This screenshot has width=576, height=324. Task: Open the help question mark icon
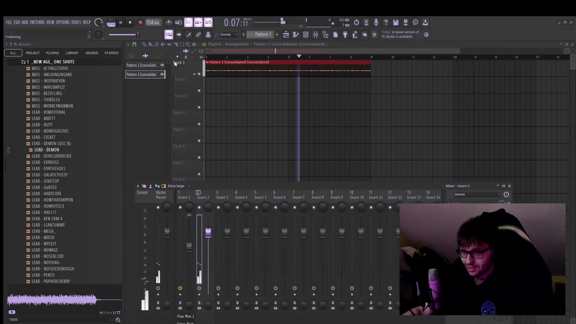(x=386, y=22)
